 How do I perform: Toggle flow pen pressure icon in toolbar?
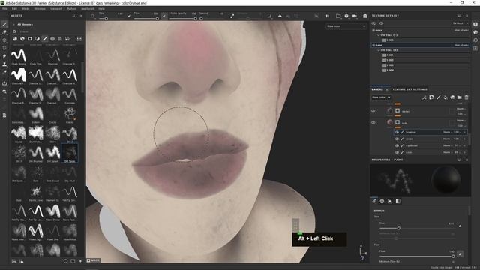coord(164,16)
